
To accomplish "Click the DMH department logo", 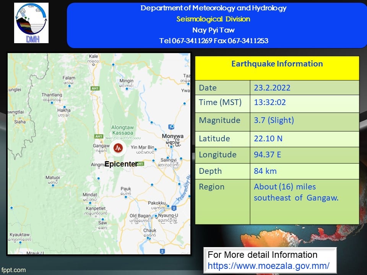I will [31, 23].
